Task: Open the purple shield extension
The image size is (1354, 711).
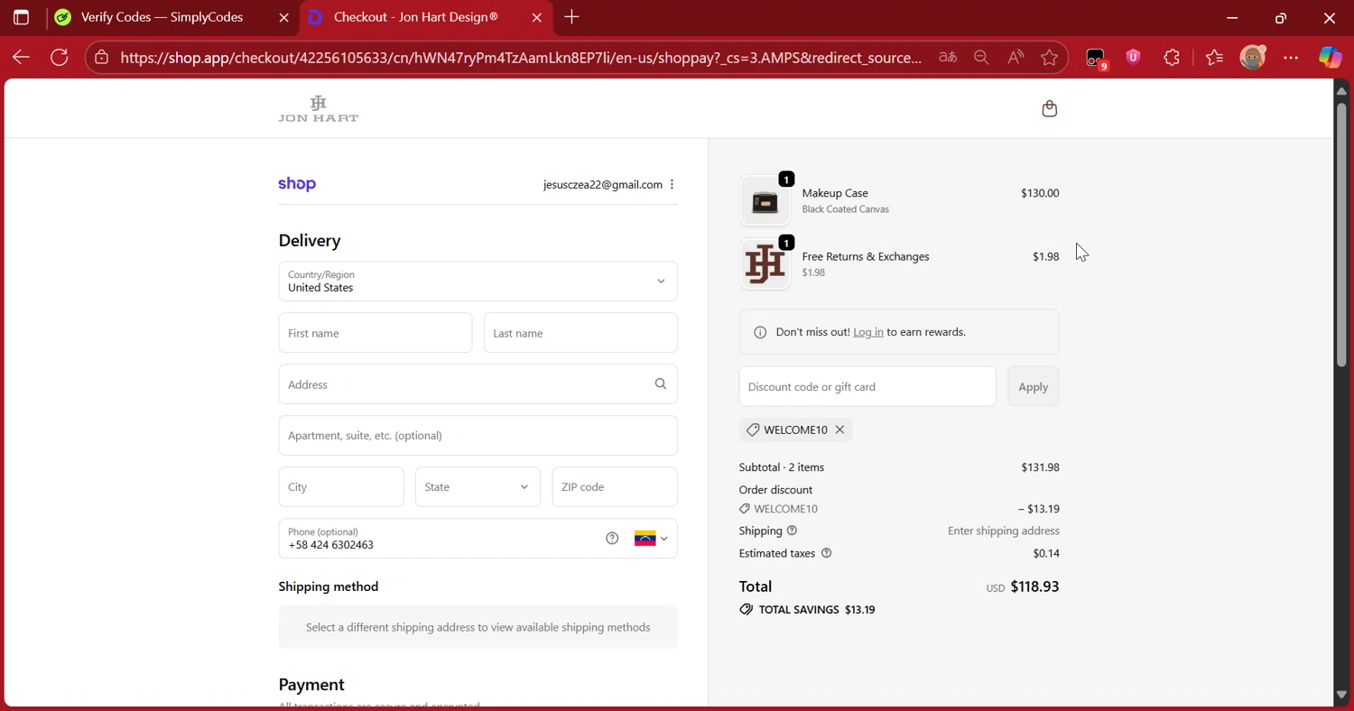Action: 1134,58
